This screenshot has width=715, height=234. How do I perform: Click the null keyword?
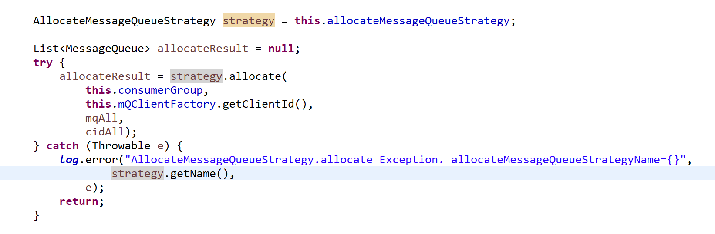click(281, 49)
